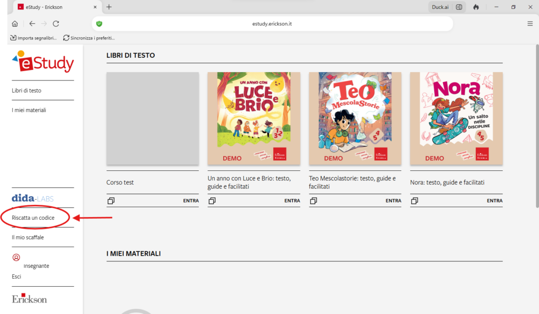Click the vertical page scrollbar

pyautogui.click(x=537, y=126)
